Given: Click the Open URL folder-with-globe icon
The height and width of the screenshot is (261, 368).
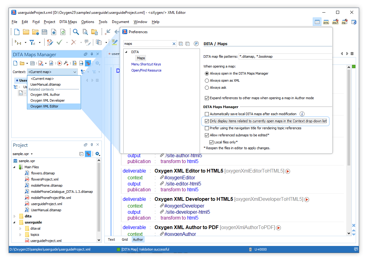Looking at the screenshot, I should (35, 32).
